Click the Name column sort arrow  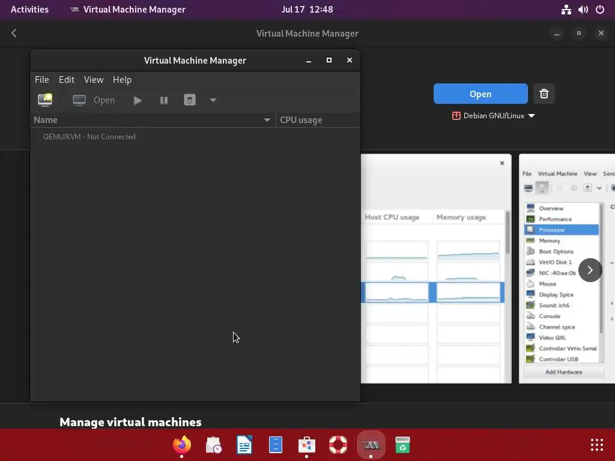(267, 120)
